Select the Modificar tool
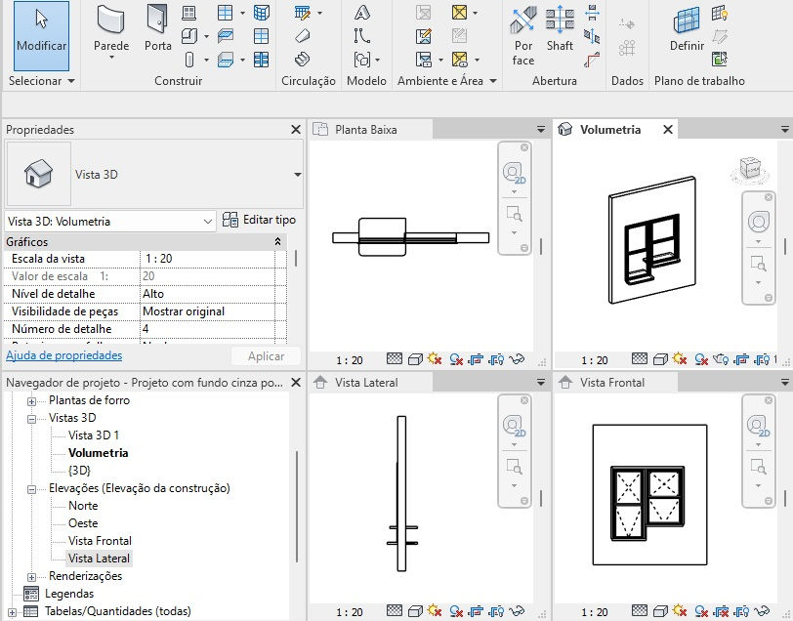Viewport: 793px width, 621px height. click(x=41, y=35)
